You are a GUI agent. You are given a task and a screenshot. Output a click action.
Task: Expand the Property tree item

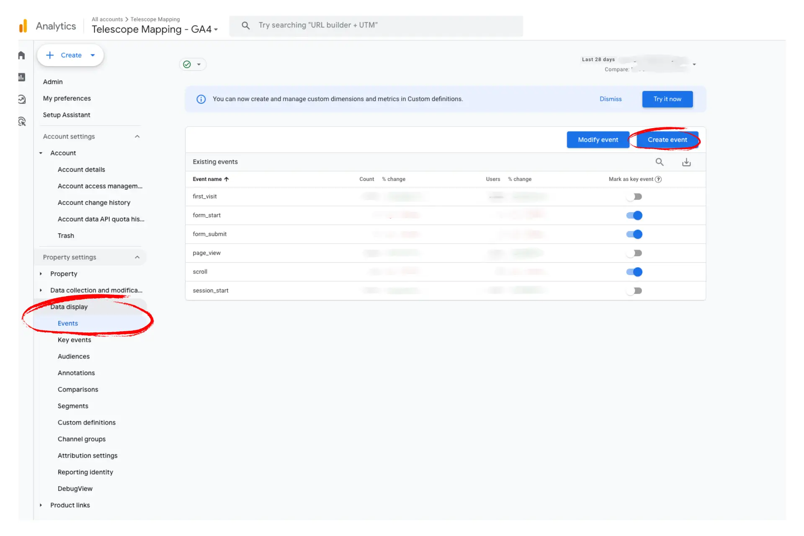pyautogui.click(x=41, y=274)
